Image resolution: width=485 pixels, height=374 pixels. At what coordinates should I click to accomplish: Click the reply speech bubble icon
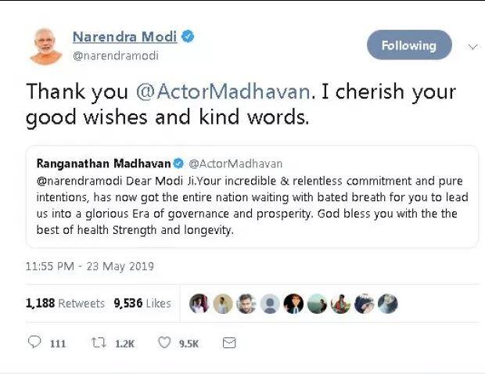tap(34, 343)
